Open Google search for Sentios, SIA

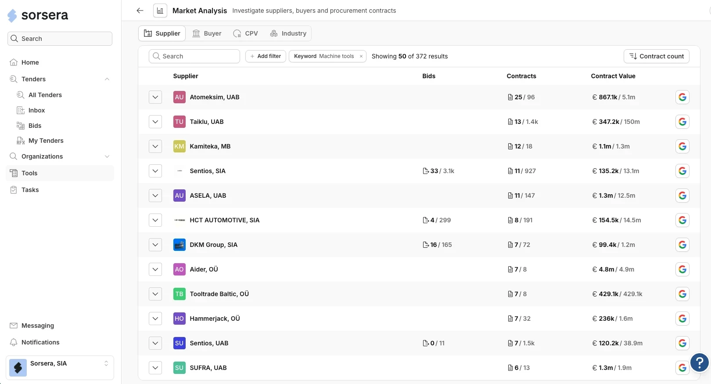[x=682, y=171]
